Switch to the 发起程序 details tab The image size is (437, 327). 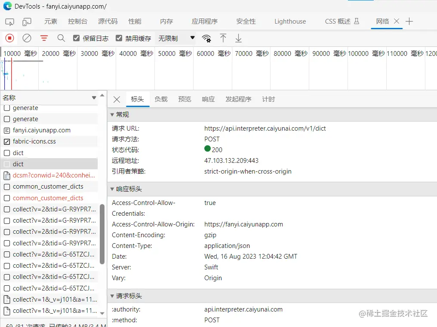(238, 99)
